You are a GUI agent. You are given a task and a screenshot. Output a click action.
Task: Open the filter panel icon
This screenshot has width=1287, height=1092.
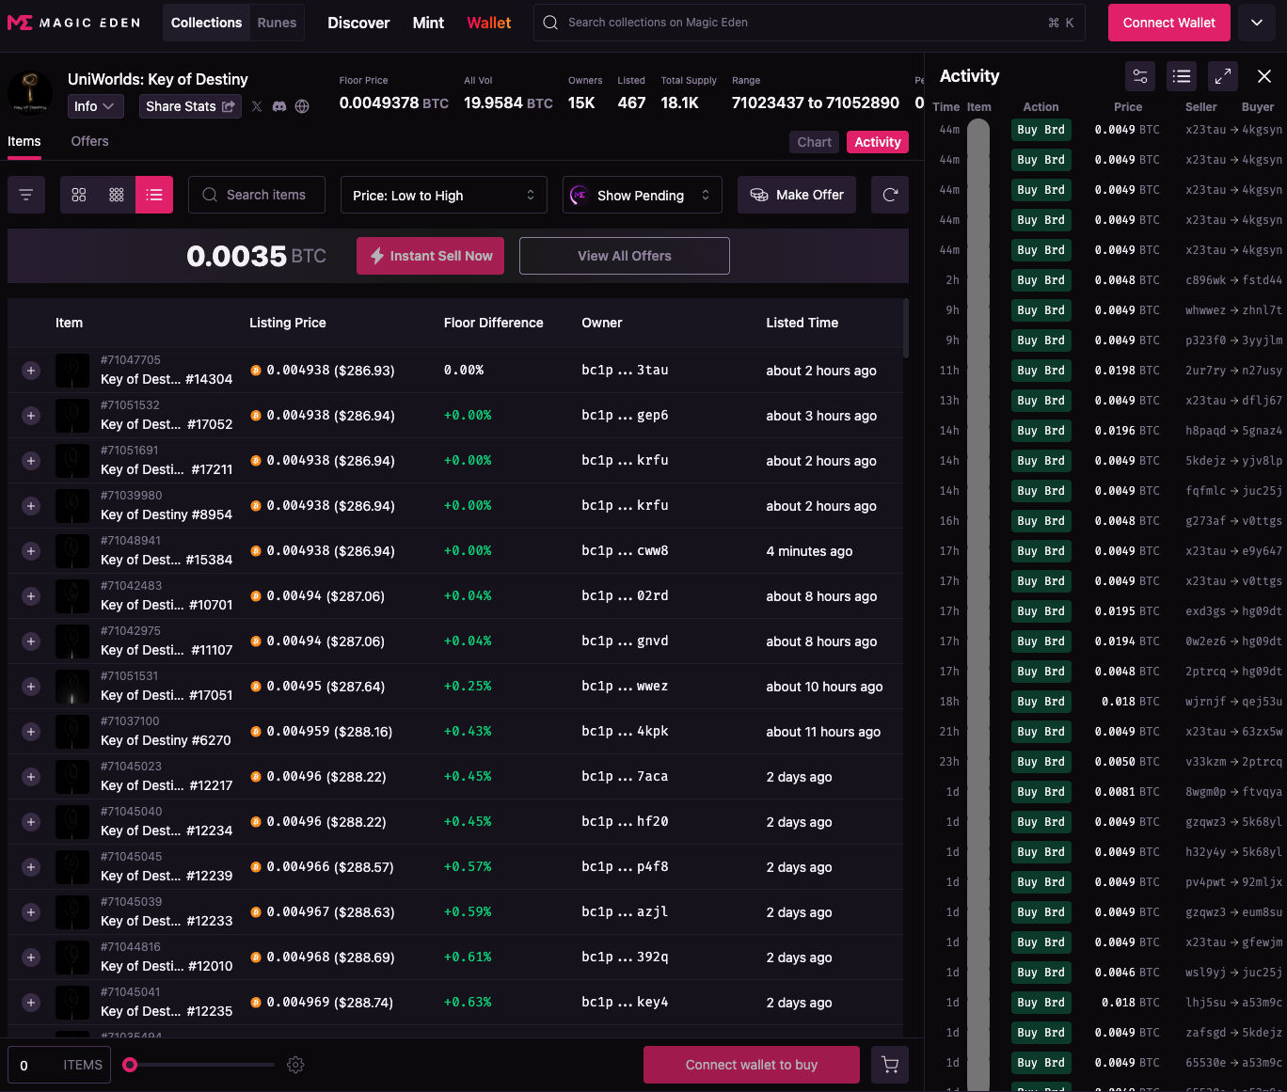point(26,195)
